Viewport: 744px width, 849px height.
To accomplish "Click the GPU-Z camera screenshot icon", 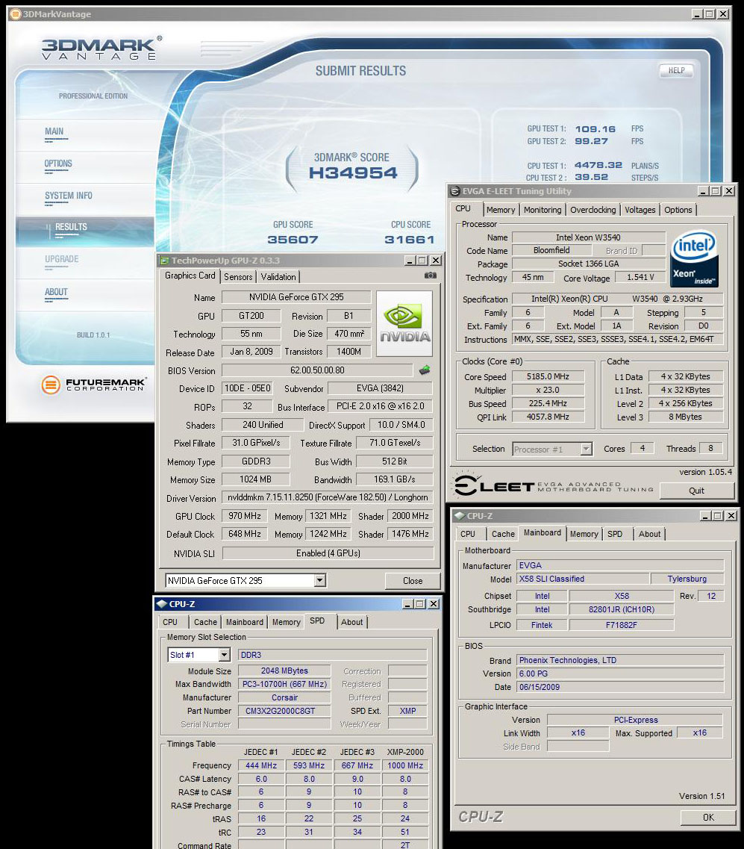I will [430, 276].
